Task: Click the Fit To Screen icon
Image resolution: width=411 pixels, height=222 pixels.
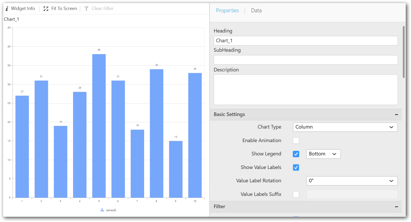Action: (x=46, y=9)
